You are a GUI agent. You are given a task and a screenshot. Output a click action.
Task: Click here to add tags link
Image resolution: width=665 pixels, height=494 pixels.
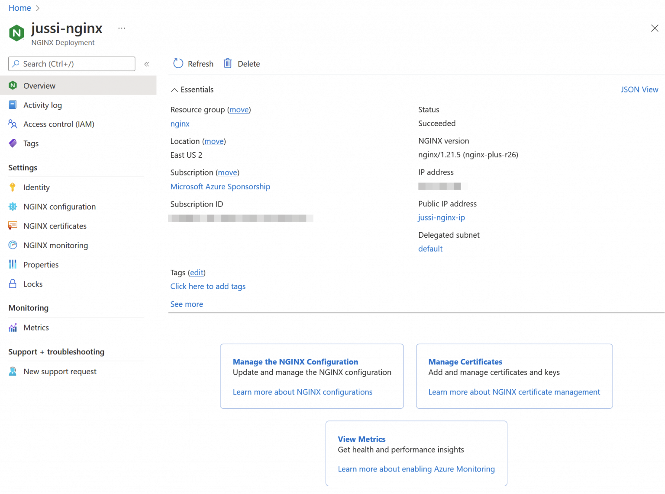[208, 286]
